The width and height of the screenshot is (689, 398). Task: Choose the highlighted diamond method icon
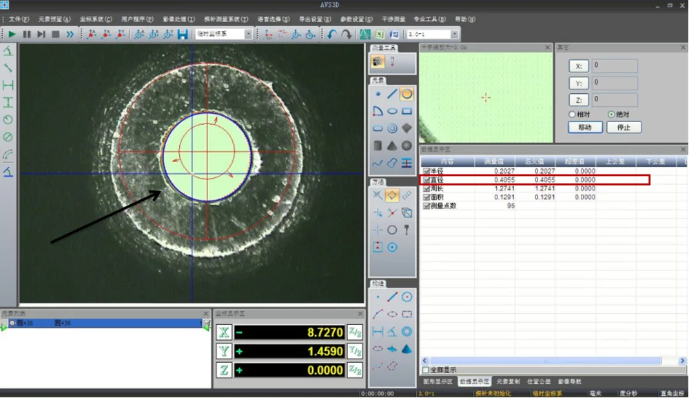pos(392,195)
